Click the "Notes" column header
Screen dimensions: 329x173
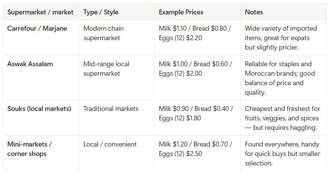pyautogui.click(x=254, y=12)
